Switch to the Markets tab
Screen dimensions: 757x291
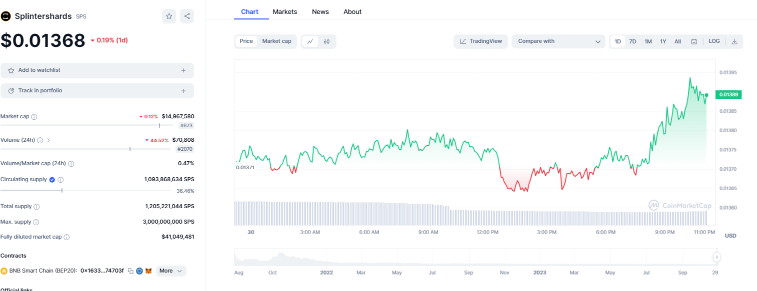(x=284, y=11)
